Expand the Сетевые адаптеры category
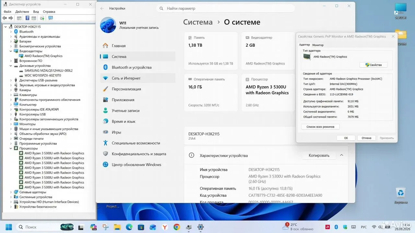 tap(11, 192)
